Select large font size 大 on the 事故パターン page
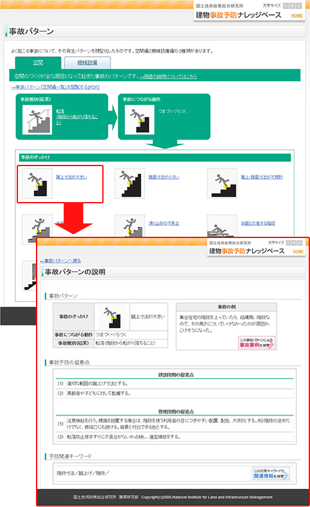310x507 pixels. (299, 6)
